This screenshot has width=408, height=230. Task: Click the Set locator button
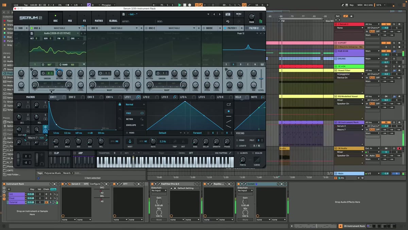(338, 16)
